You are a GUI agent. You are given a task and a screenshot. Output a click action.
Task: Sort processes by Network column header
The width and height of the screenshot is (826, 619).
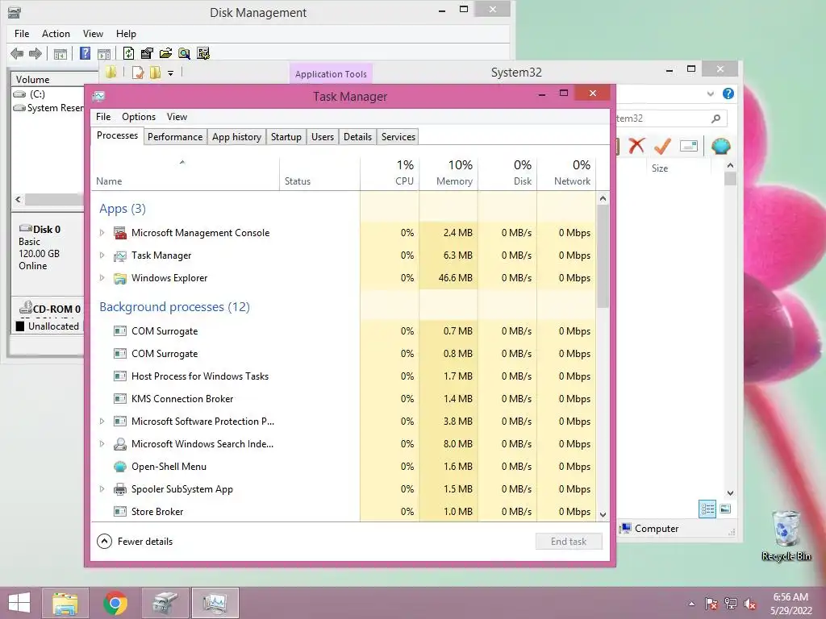pyautogui.click(x=567, y=172)
